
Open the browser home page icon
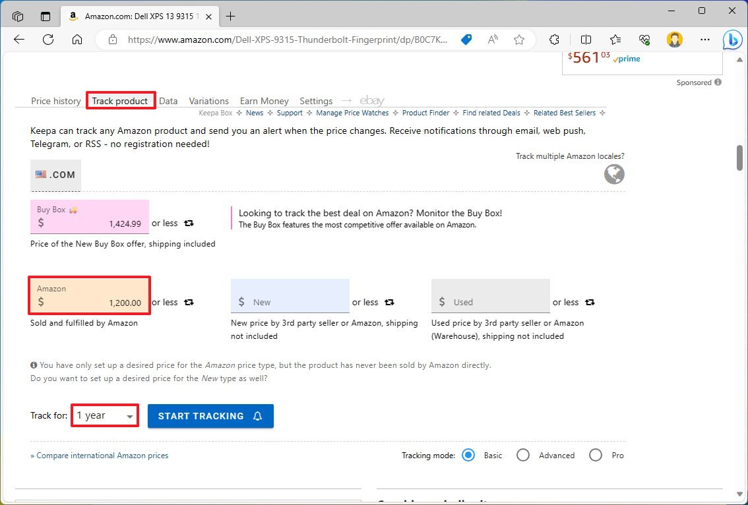click(77, 40)
